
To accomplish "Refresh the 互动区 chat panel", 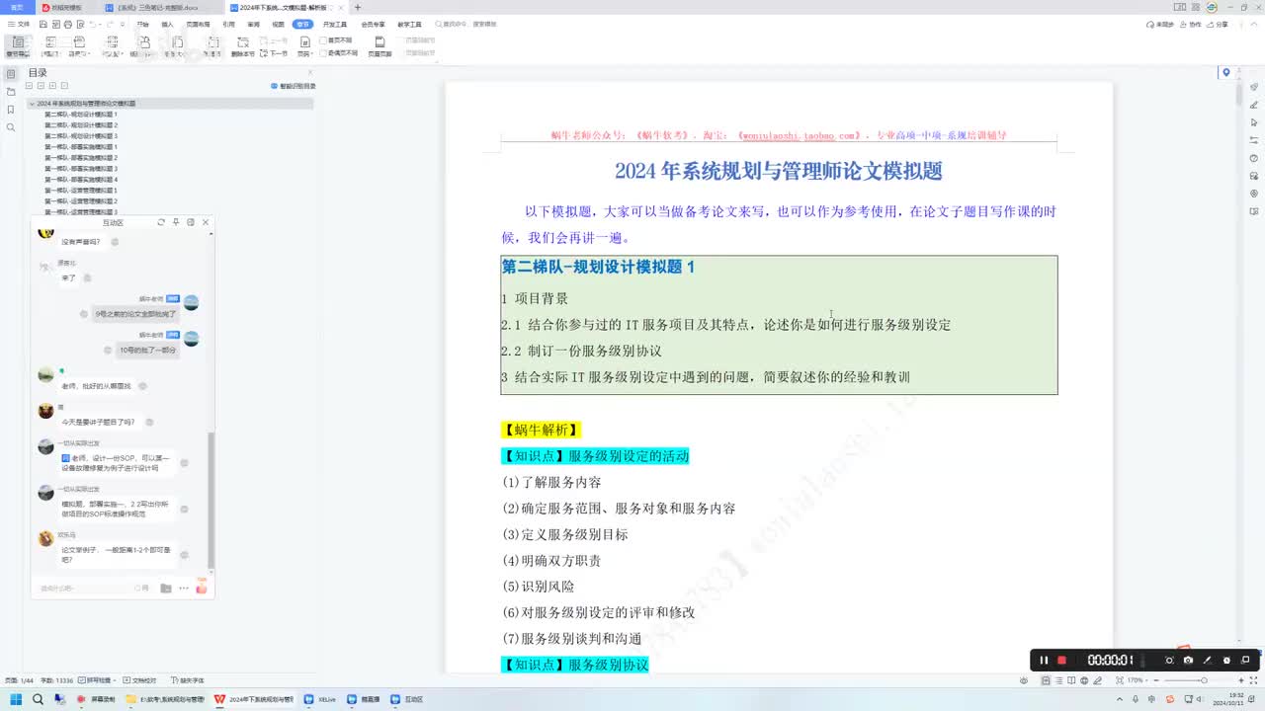I will [161, 222].
